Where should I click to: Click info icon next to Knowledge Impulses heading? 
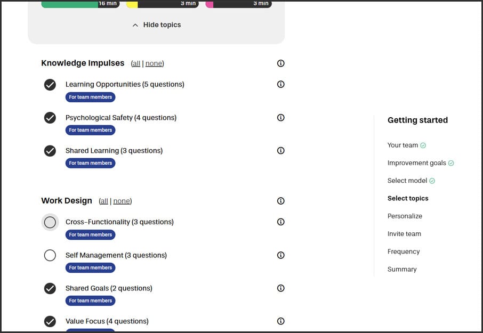[281, 63]
